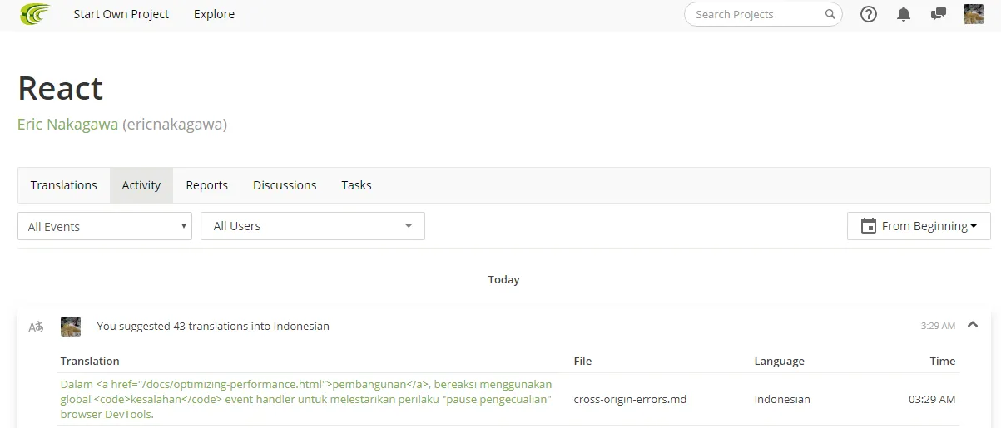Click the Translation column header
Viewport: 1001px width, 428px height.
(x=90, y=361)
